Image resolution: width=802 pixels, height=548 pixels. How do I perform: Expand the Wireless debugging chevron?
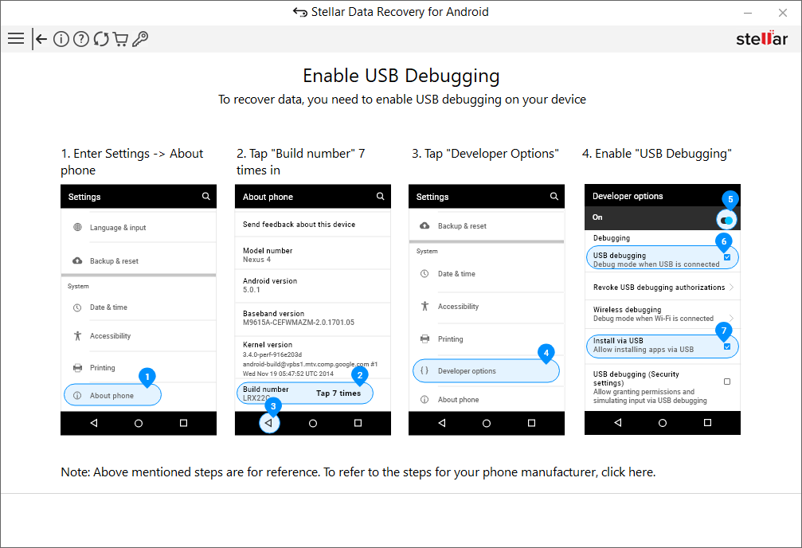click(731, 317)
